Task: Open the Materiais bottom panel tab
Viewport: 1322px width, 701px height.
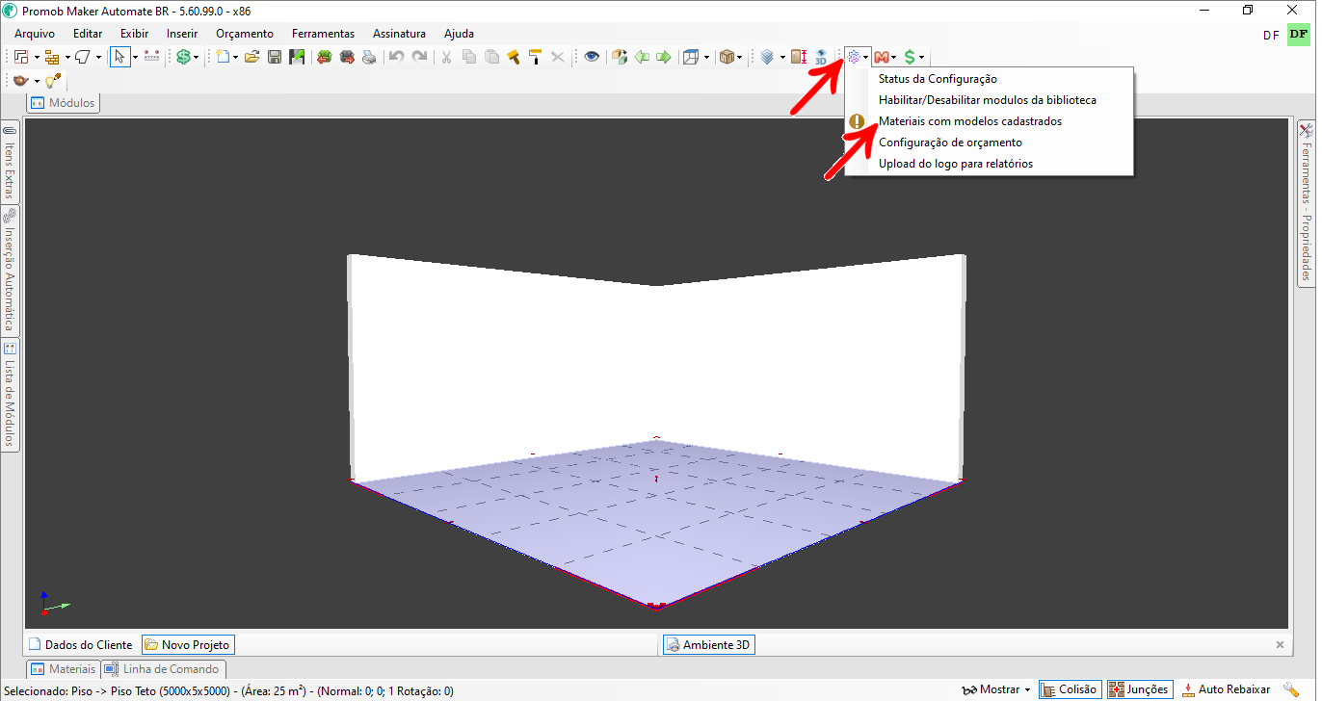Action: (63, 668)
